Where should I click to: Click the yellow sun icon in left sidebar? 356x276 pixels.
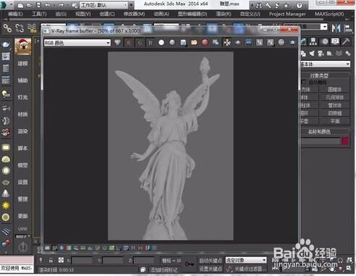coord(6,206)
